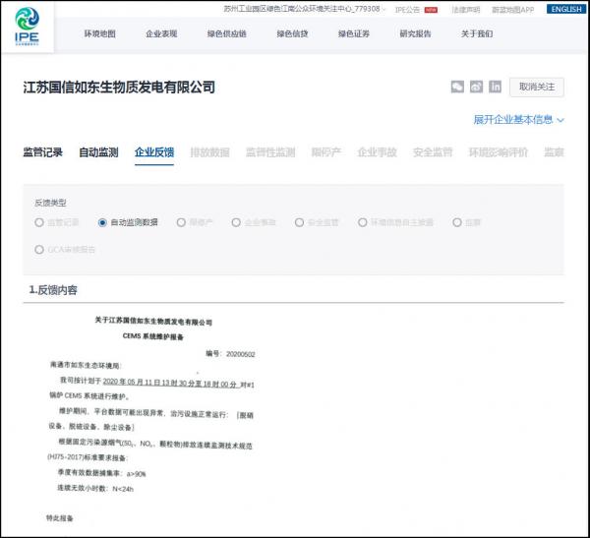Switch to the 企业反馈 tab
The image size is (590, 538).
(154, 152)
